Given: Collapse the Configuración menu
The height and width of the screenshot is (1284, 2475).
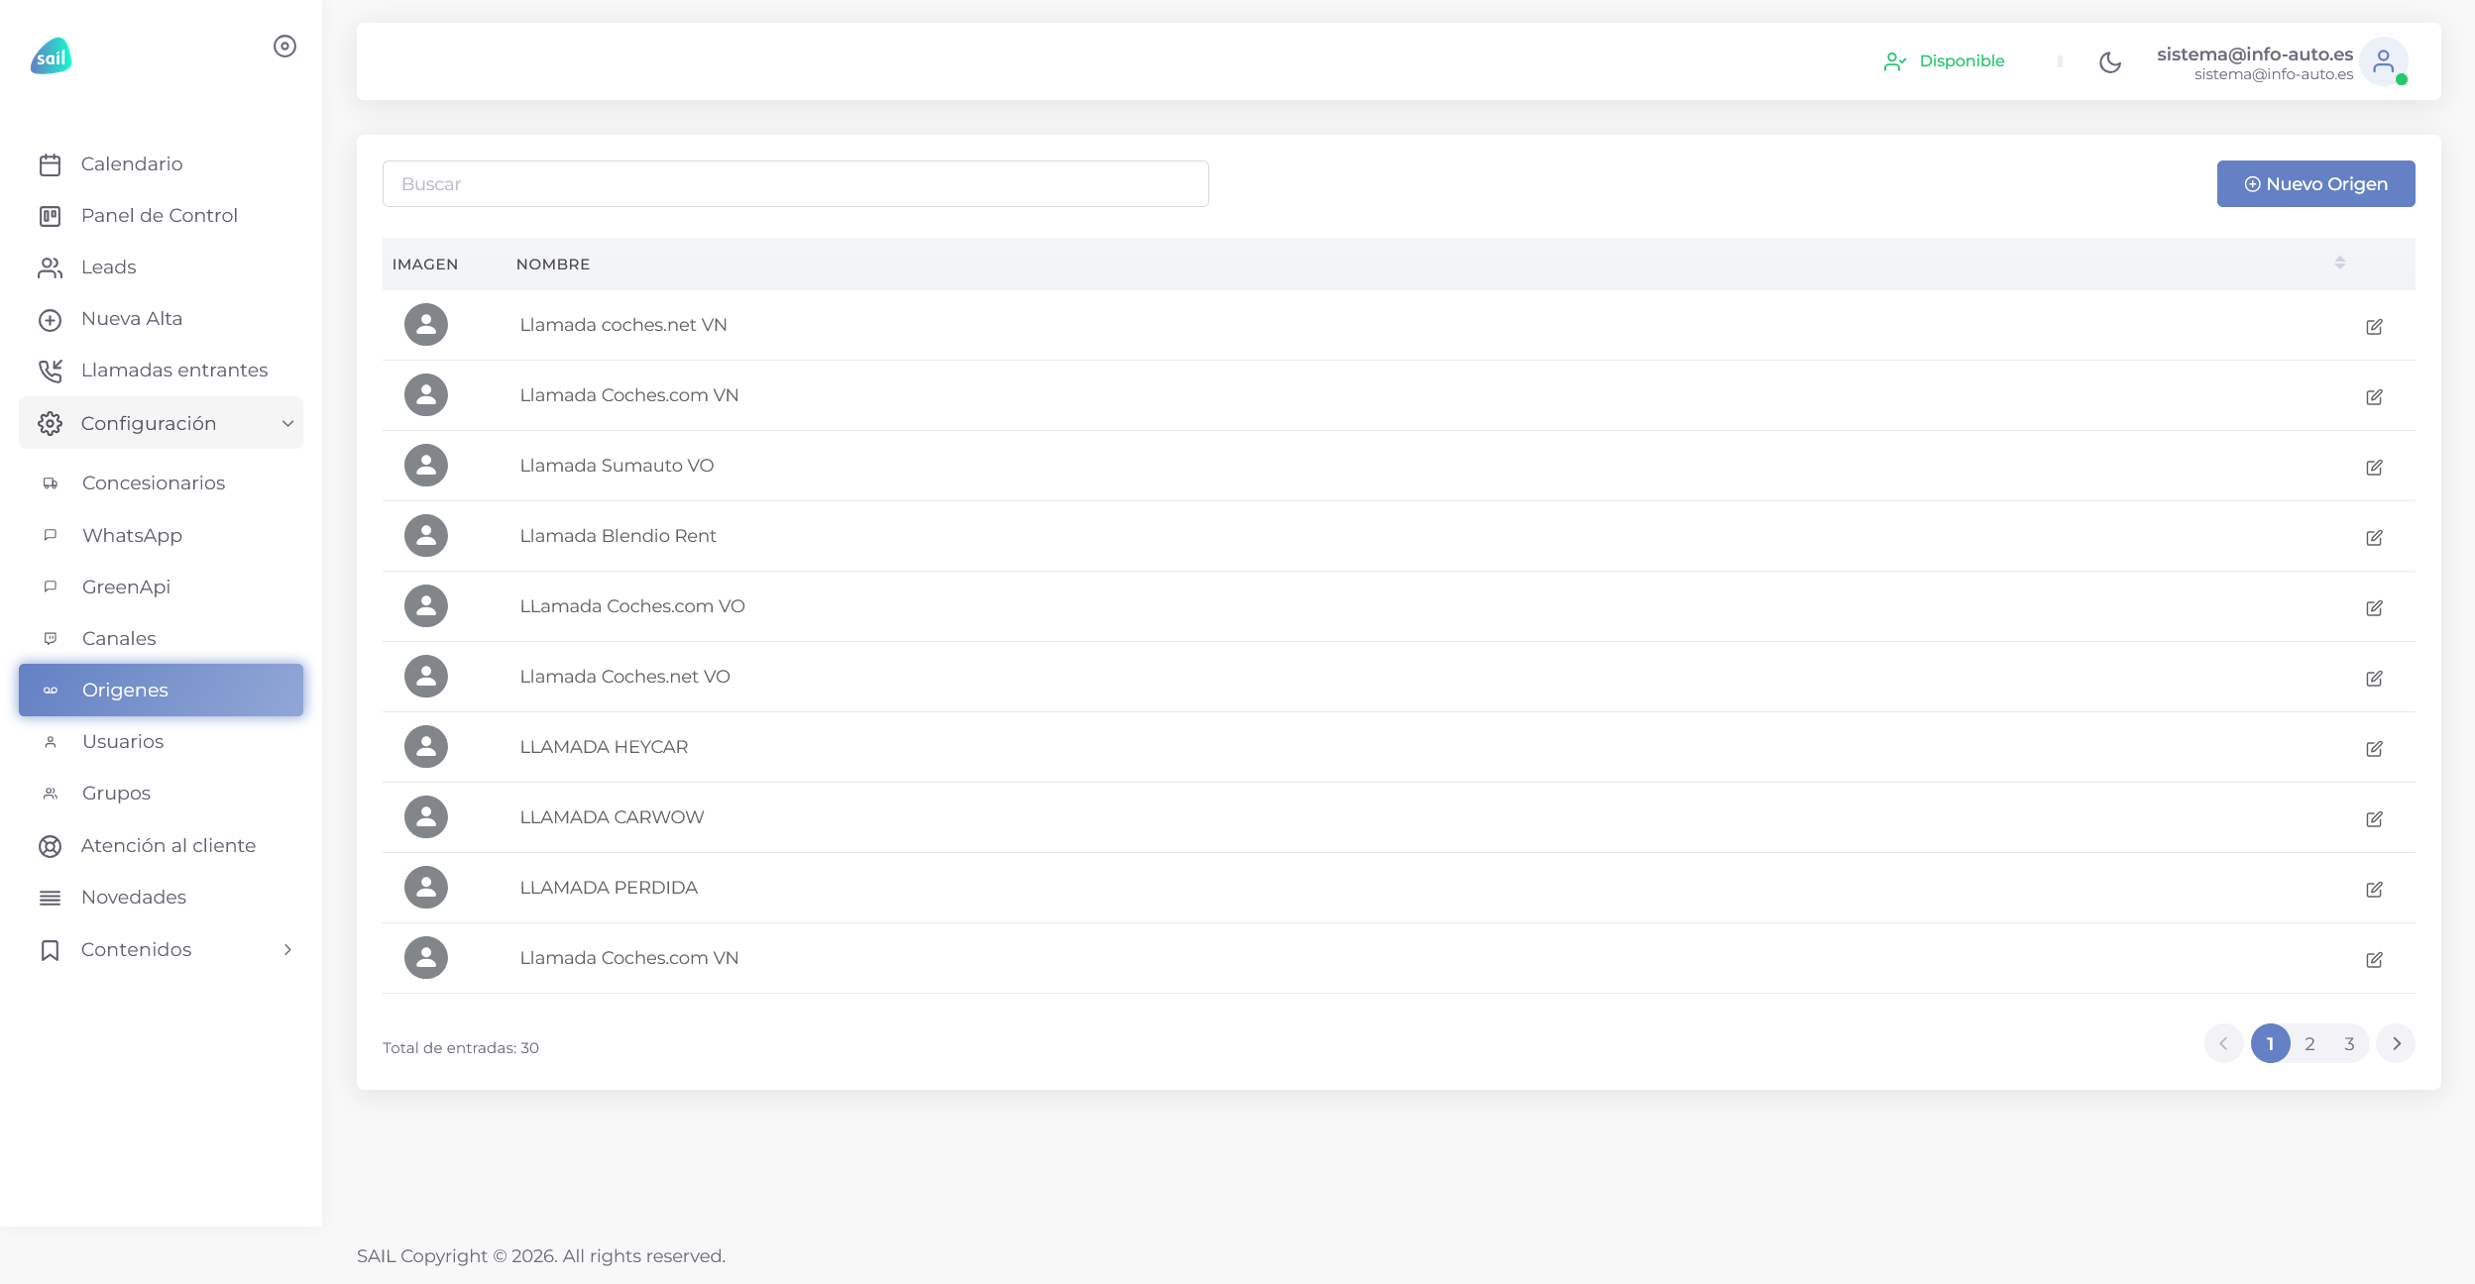Looking at the screenshot, I should tap(161, 423).
